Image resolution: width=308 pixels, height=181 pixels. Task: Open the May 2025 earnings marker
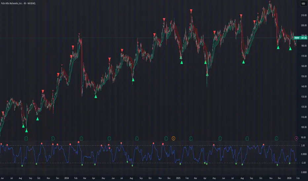[220, 138]
